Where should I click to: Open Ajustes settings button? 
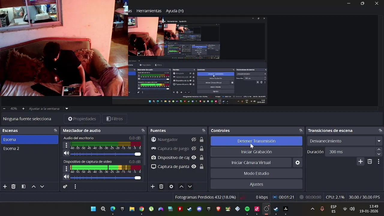(x=256, y=184)
